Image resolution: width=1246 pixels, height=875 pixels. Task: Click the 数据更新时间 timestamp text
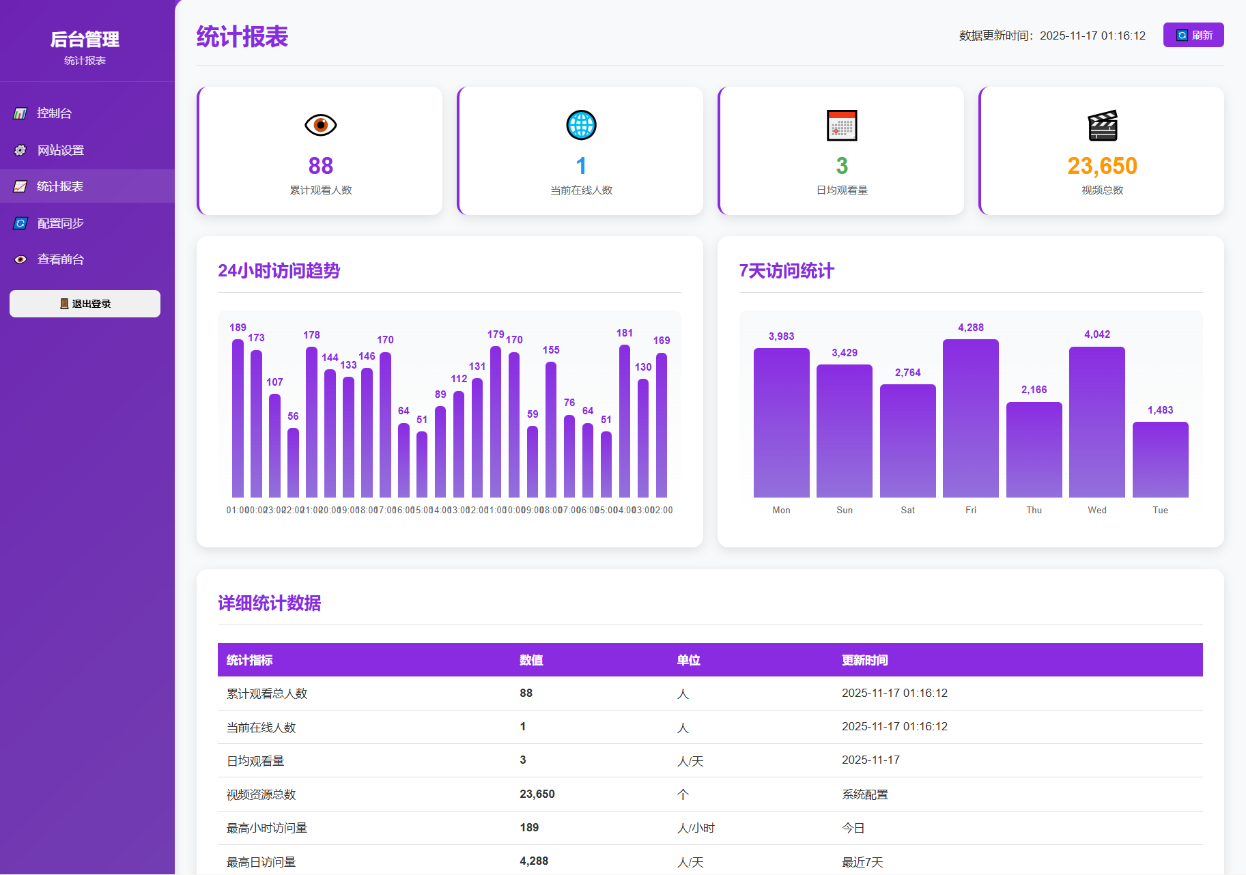(1051, 35)
